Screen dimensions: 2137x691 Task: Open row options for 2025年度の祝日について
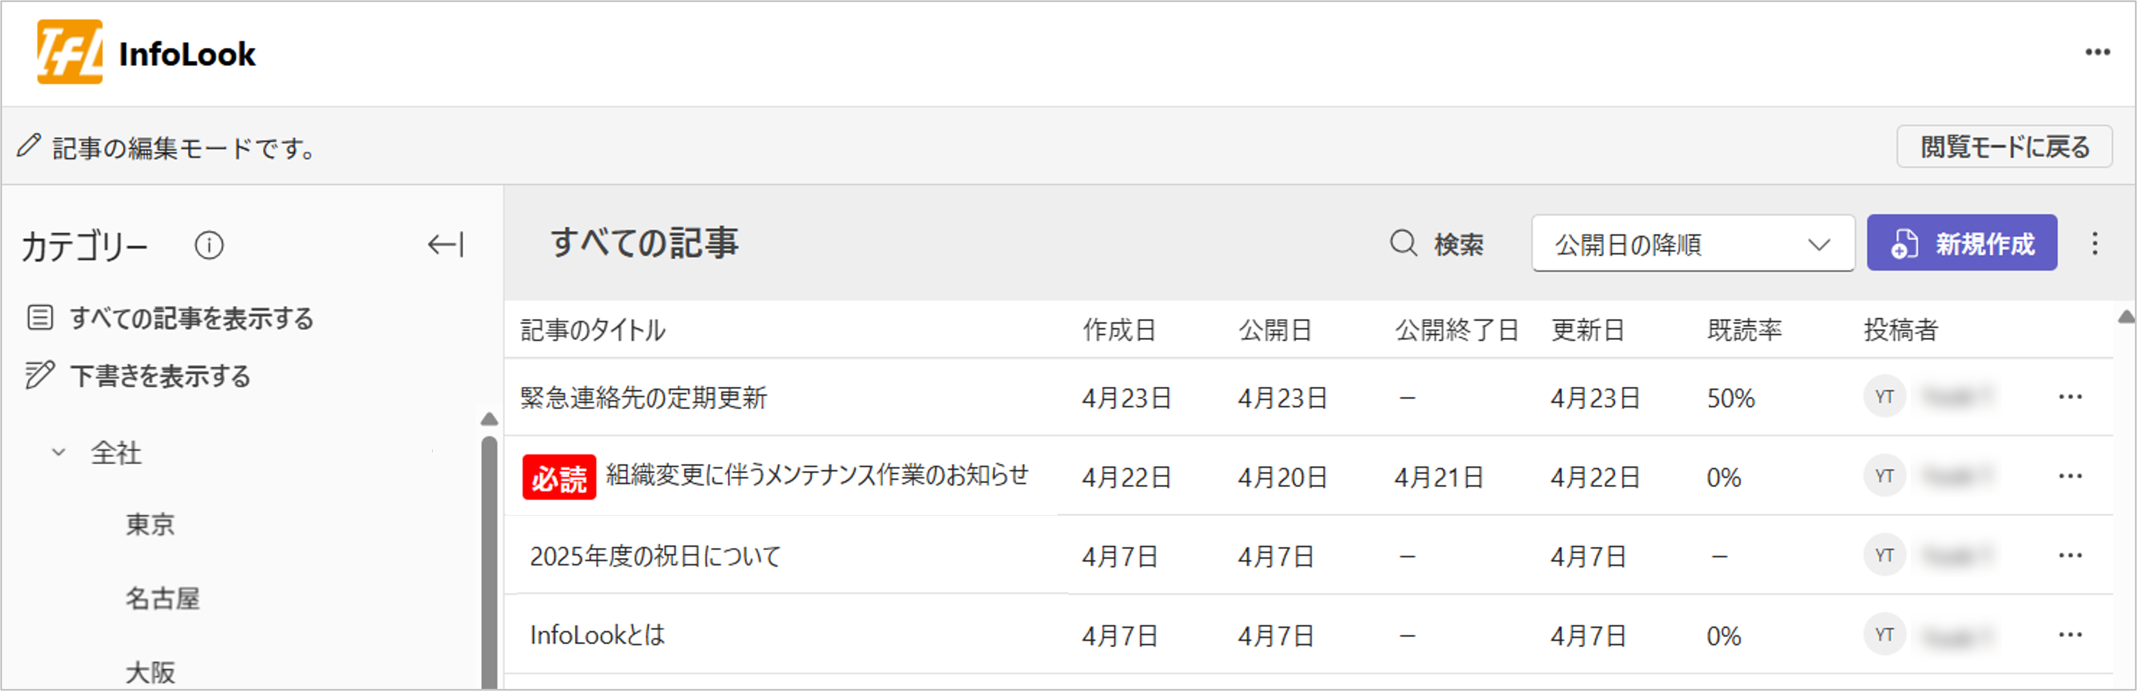[2070, 555]
